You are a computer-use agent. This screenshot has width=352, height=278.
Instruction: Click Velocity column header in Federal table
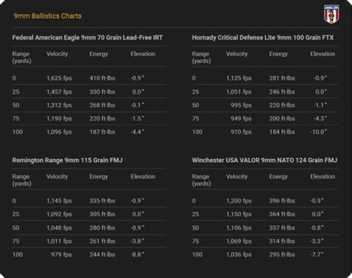pos(57,54)
